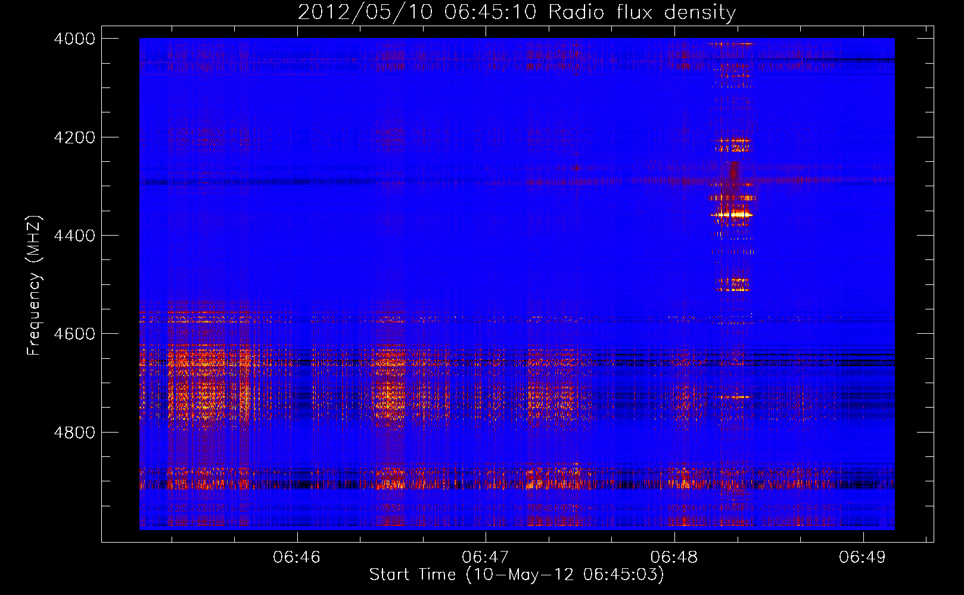Select the 4400 frequency axis label
The image size is (964, 595).
click(x=74, y=236)
